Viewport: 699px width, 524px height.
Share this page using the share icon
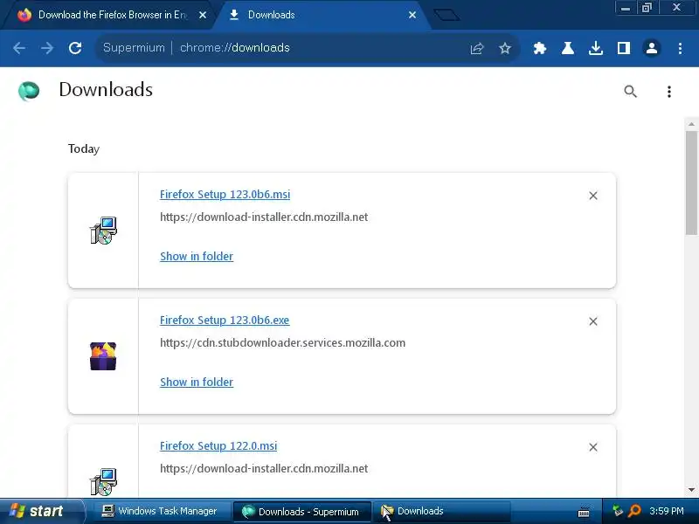[476, 48]
